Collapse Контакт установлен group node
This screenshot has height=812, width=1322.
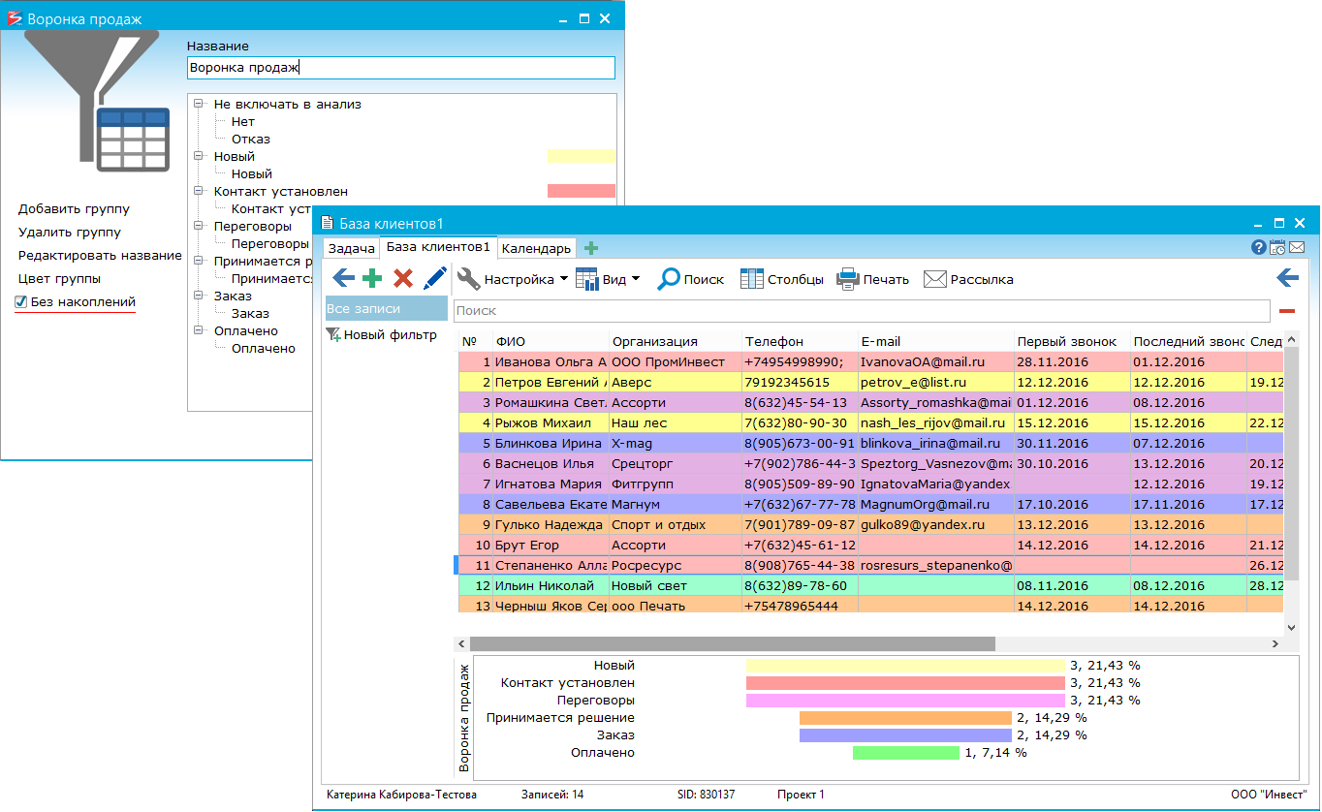coord(200,191)
